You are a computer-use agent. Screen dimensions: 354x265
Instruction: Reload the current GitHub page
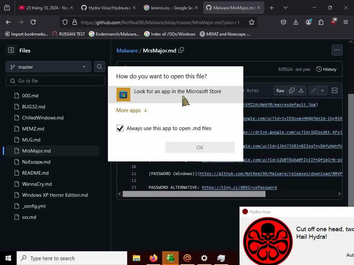point(33,22)
